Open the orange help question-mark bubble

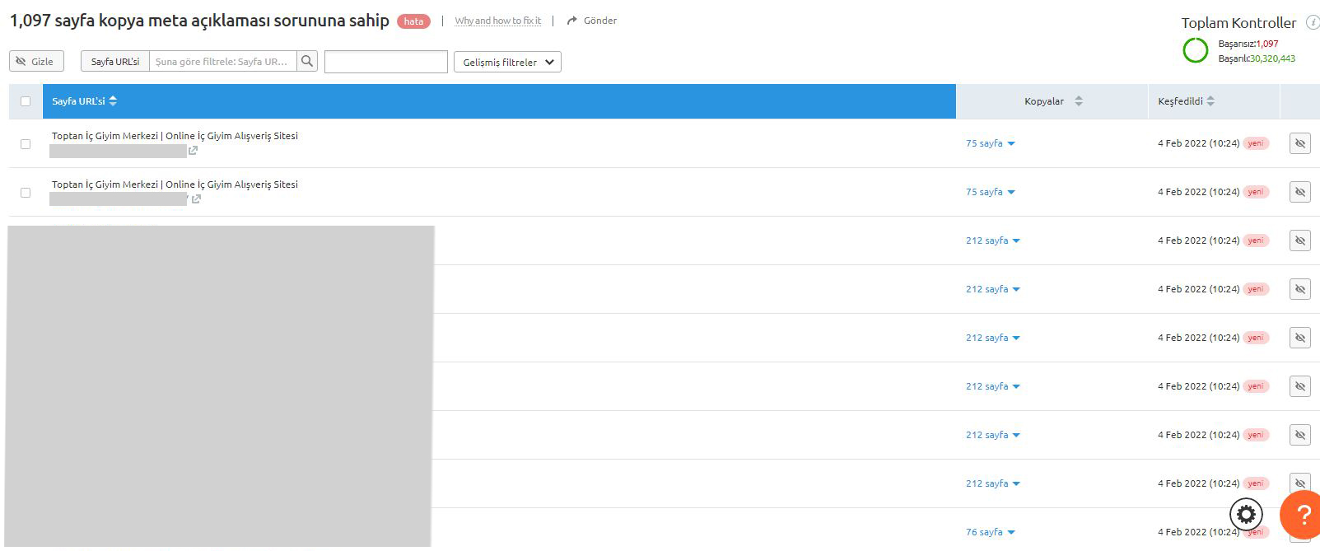click(1302, 516)
